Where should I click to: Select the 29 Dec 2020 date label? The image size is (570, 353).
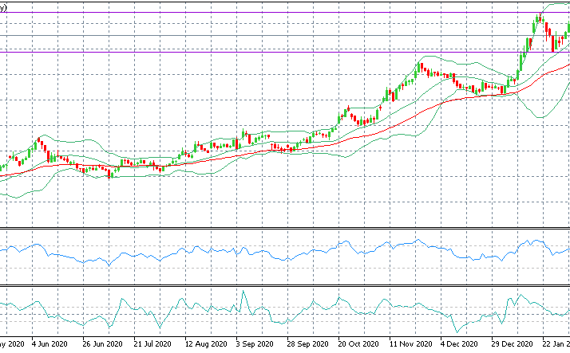[x=512, y=343]
